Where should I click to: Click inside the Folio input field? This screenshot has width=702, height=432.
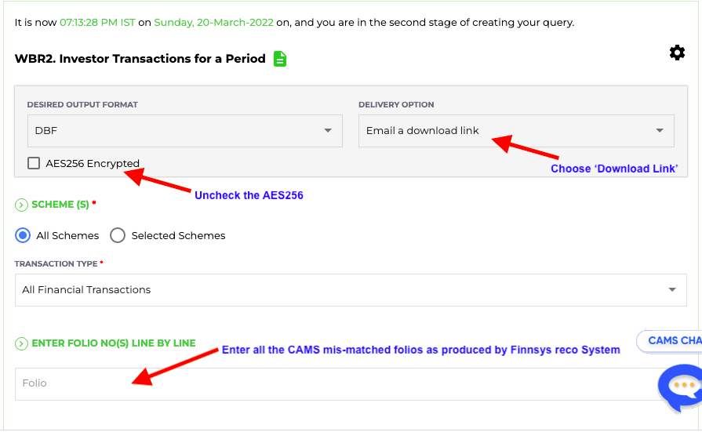(340, 384)
